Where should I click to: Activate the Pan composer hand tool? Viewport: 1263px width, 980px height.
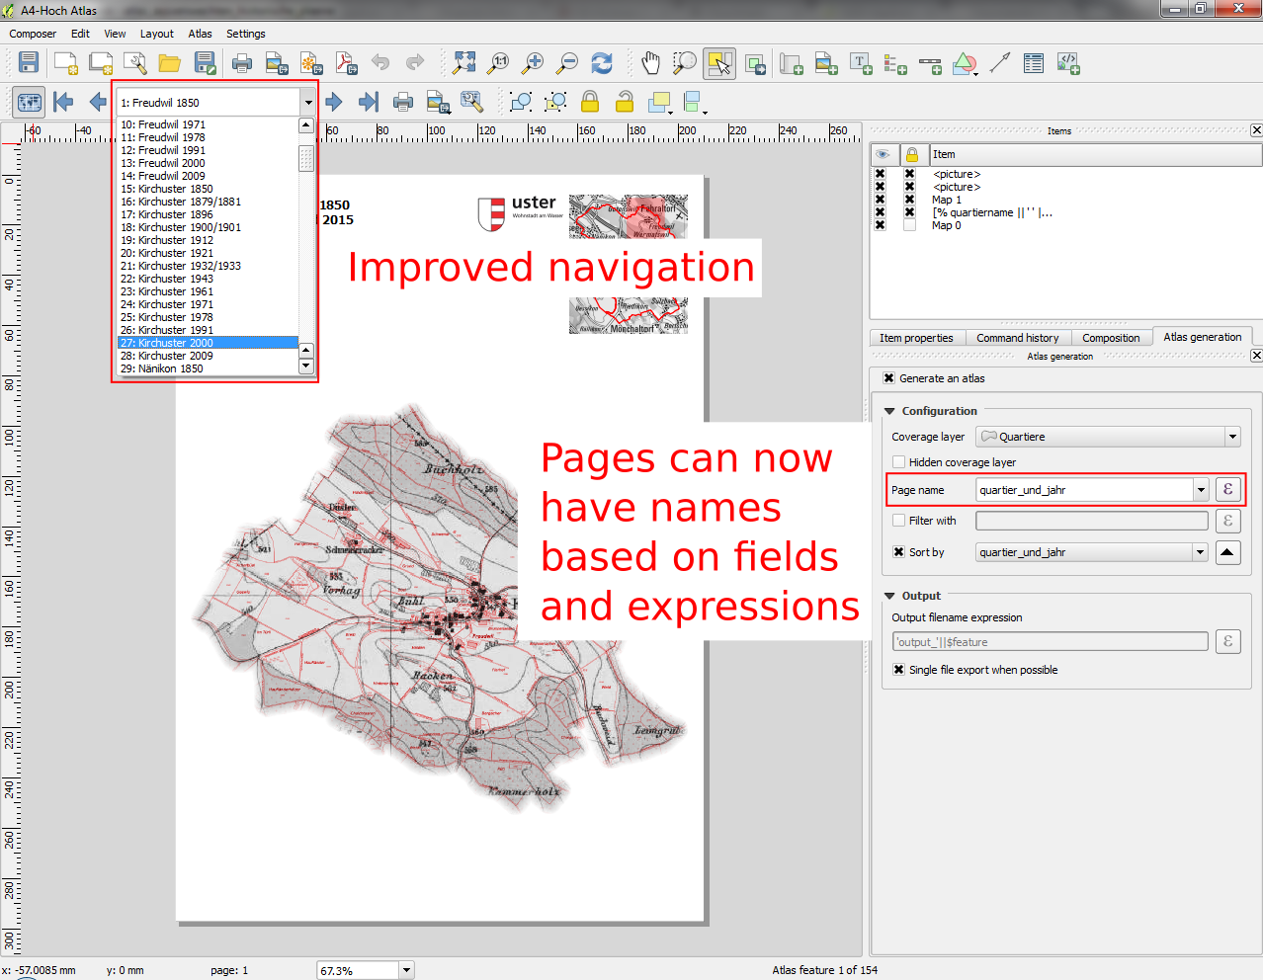tap(650, 64)
